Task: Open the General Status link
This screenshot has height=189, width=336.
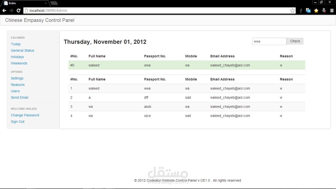Action: click(x=22, y=50)
